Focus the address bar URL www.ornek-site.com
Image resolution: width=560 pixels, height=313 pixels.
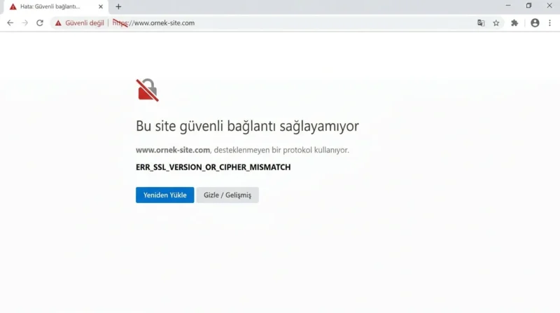(153, 23)
